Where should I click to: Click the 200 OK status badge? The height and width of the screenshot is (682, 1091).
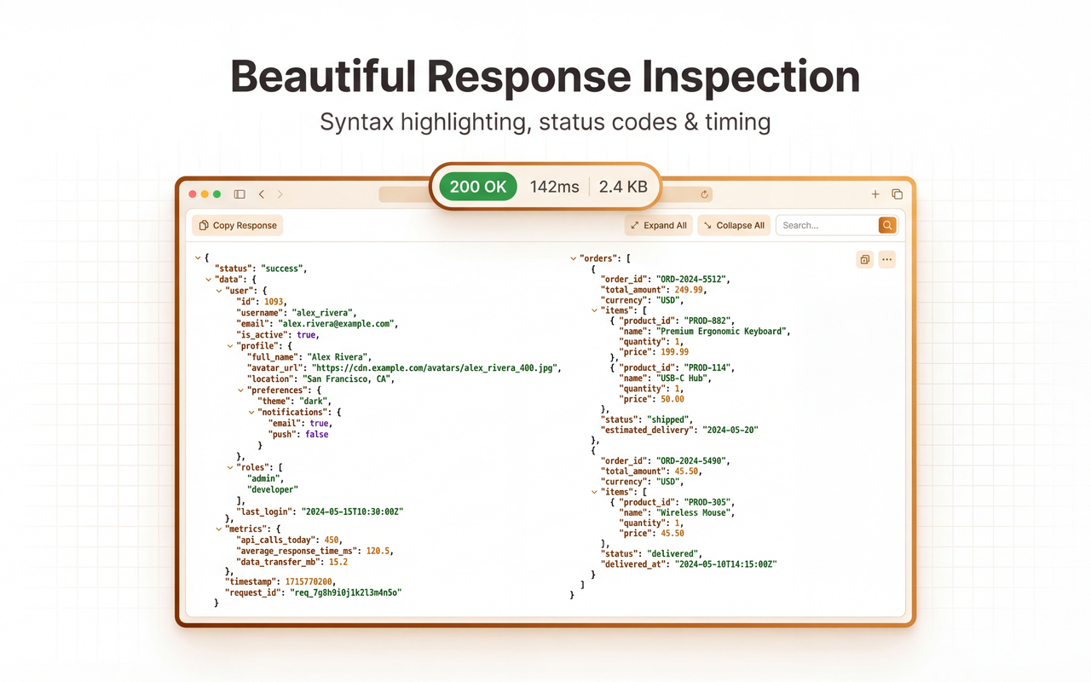[x=477, y=186]
